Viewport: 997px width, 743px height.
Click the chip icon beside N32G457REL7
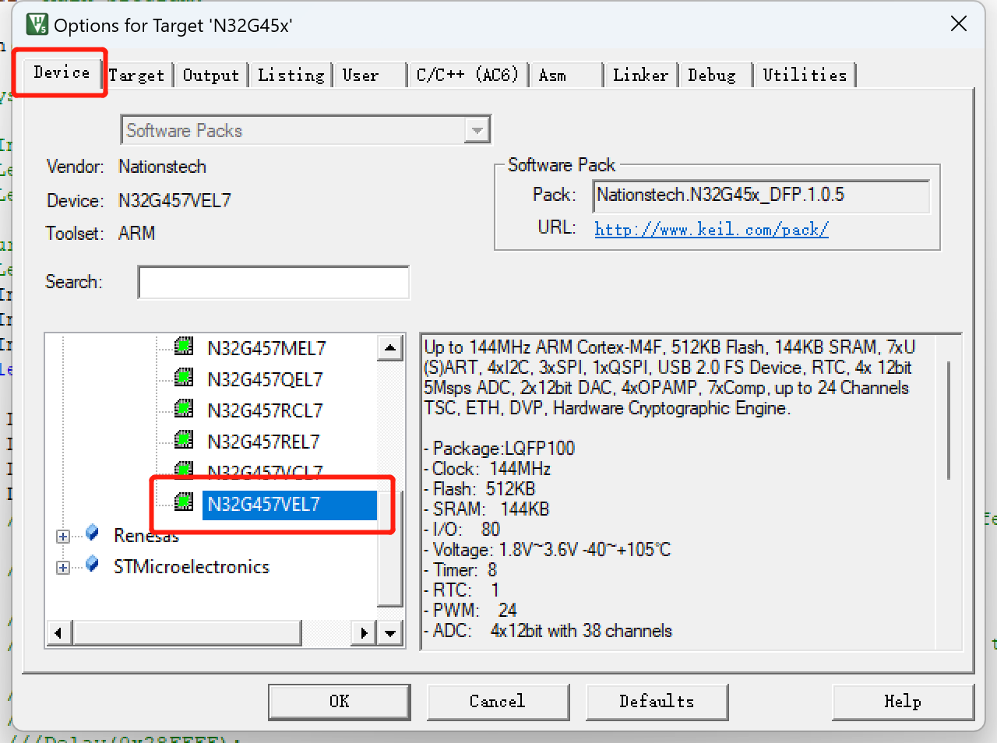click(184, 440)
